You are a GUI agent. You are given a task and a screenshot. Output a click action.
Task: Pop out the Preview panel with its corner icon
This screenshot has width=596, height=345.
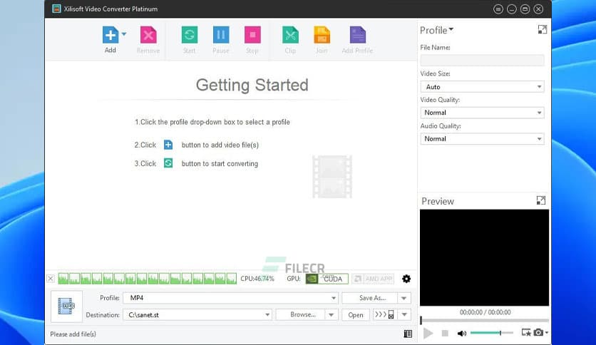[541, 200]
